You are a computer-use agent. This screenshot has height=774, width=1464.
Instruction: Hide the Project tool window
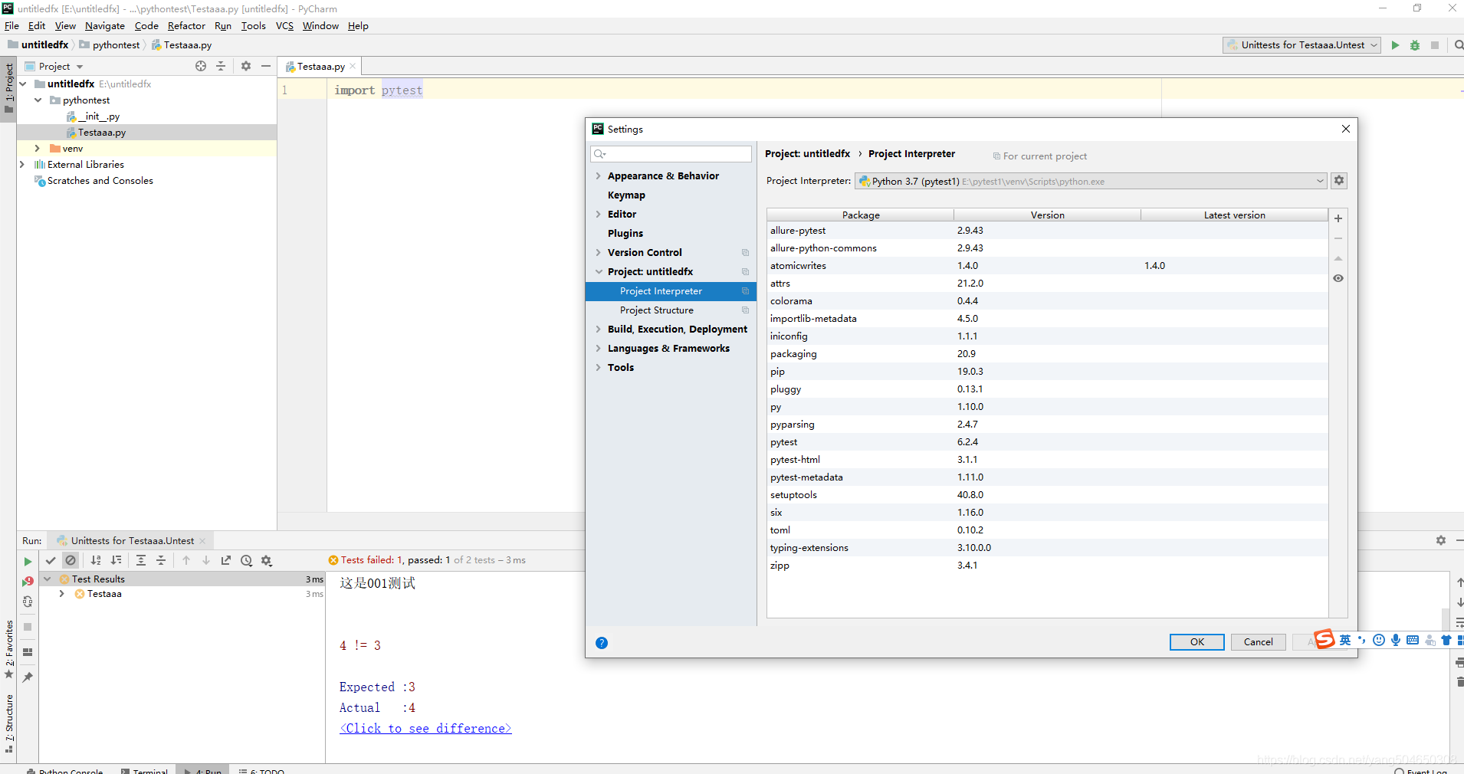(x=266, y=66)
